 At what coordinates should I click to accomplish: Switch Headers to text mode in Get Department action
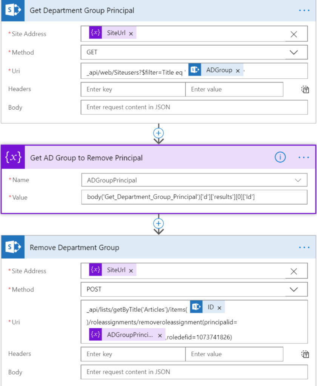click(305, 90)
